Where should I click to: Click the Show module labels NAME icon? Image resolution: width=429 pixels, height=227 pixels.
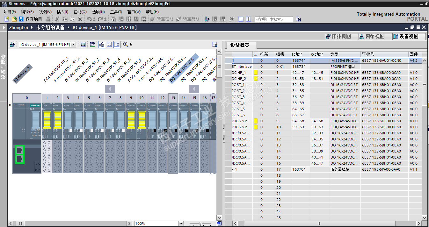[92, 45]
